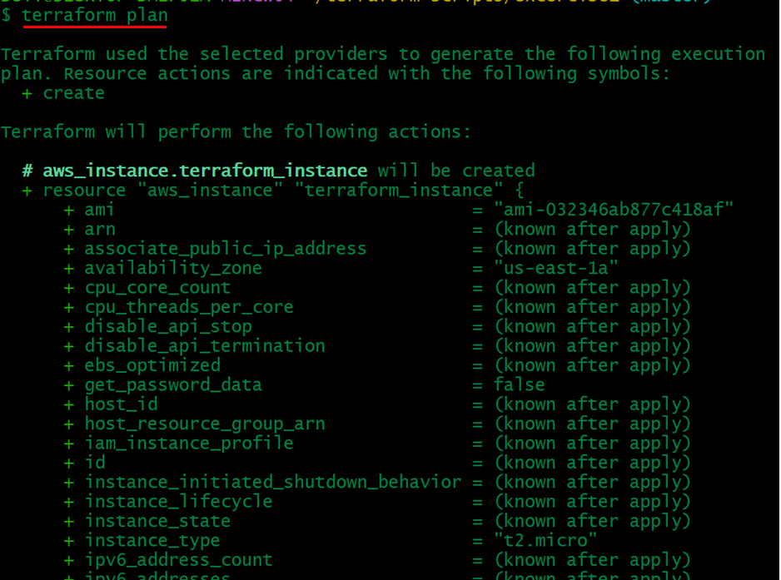Click the instance_type value t2.micro
This screenshot has width=781, height=580.
click(545, 540)
